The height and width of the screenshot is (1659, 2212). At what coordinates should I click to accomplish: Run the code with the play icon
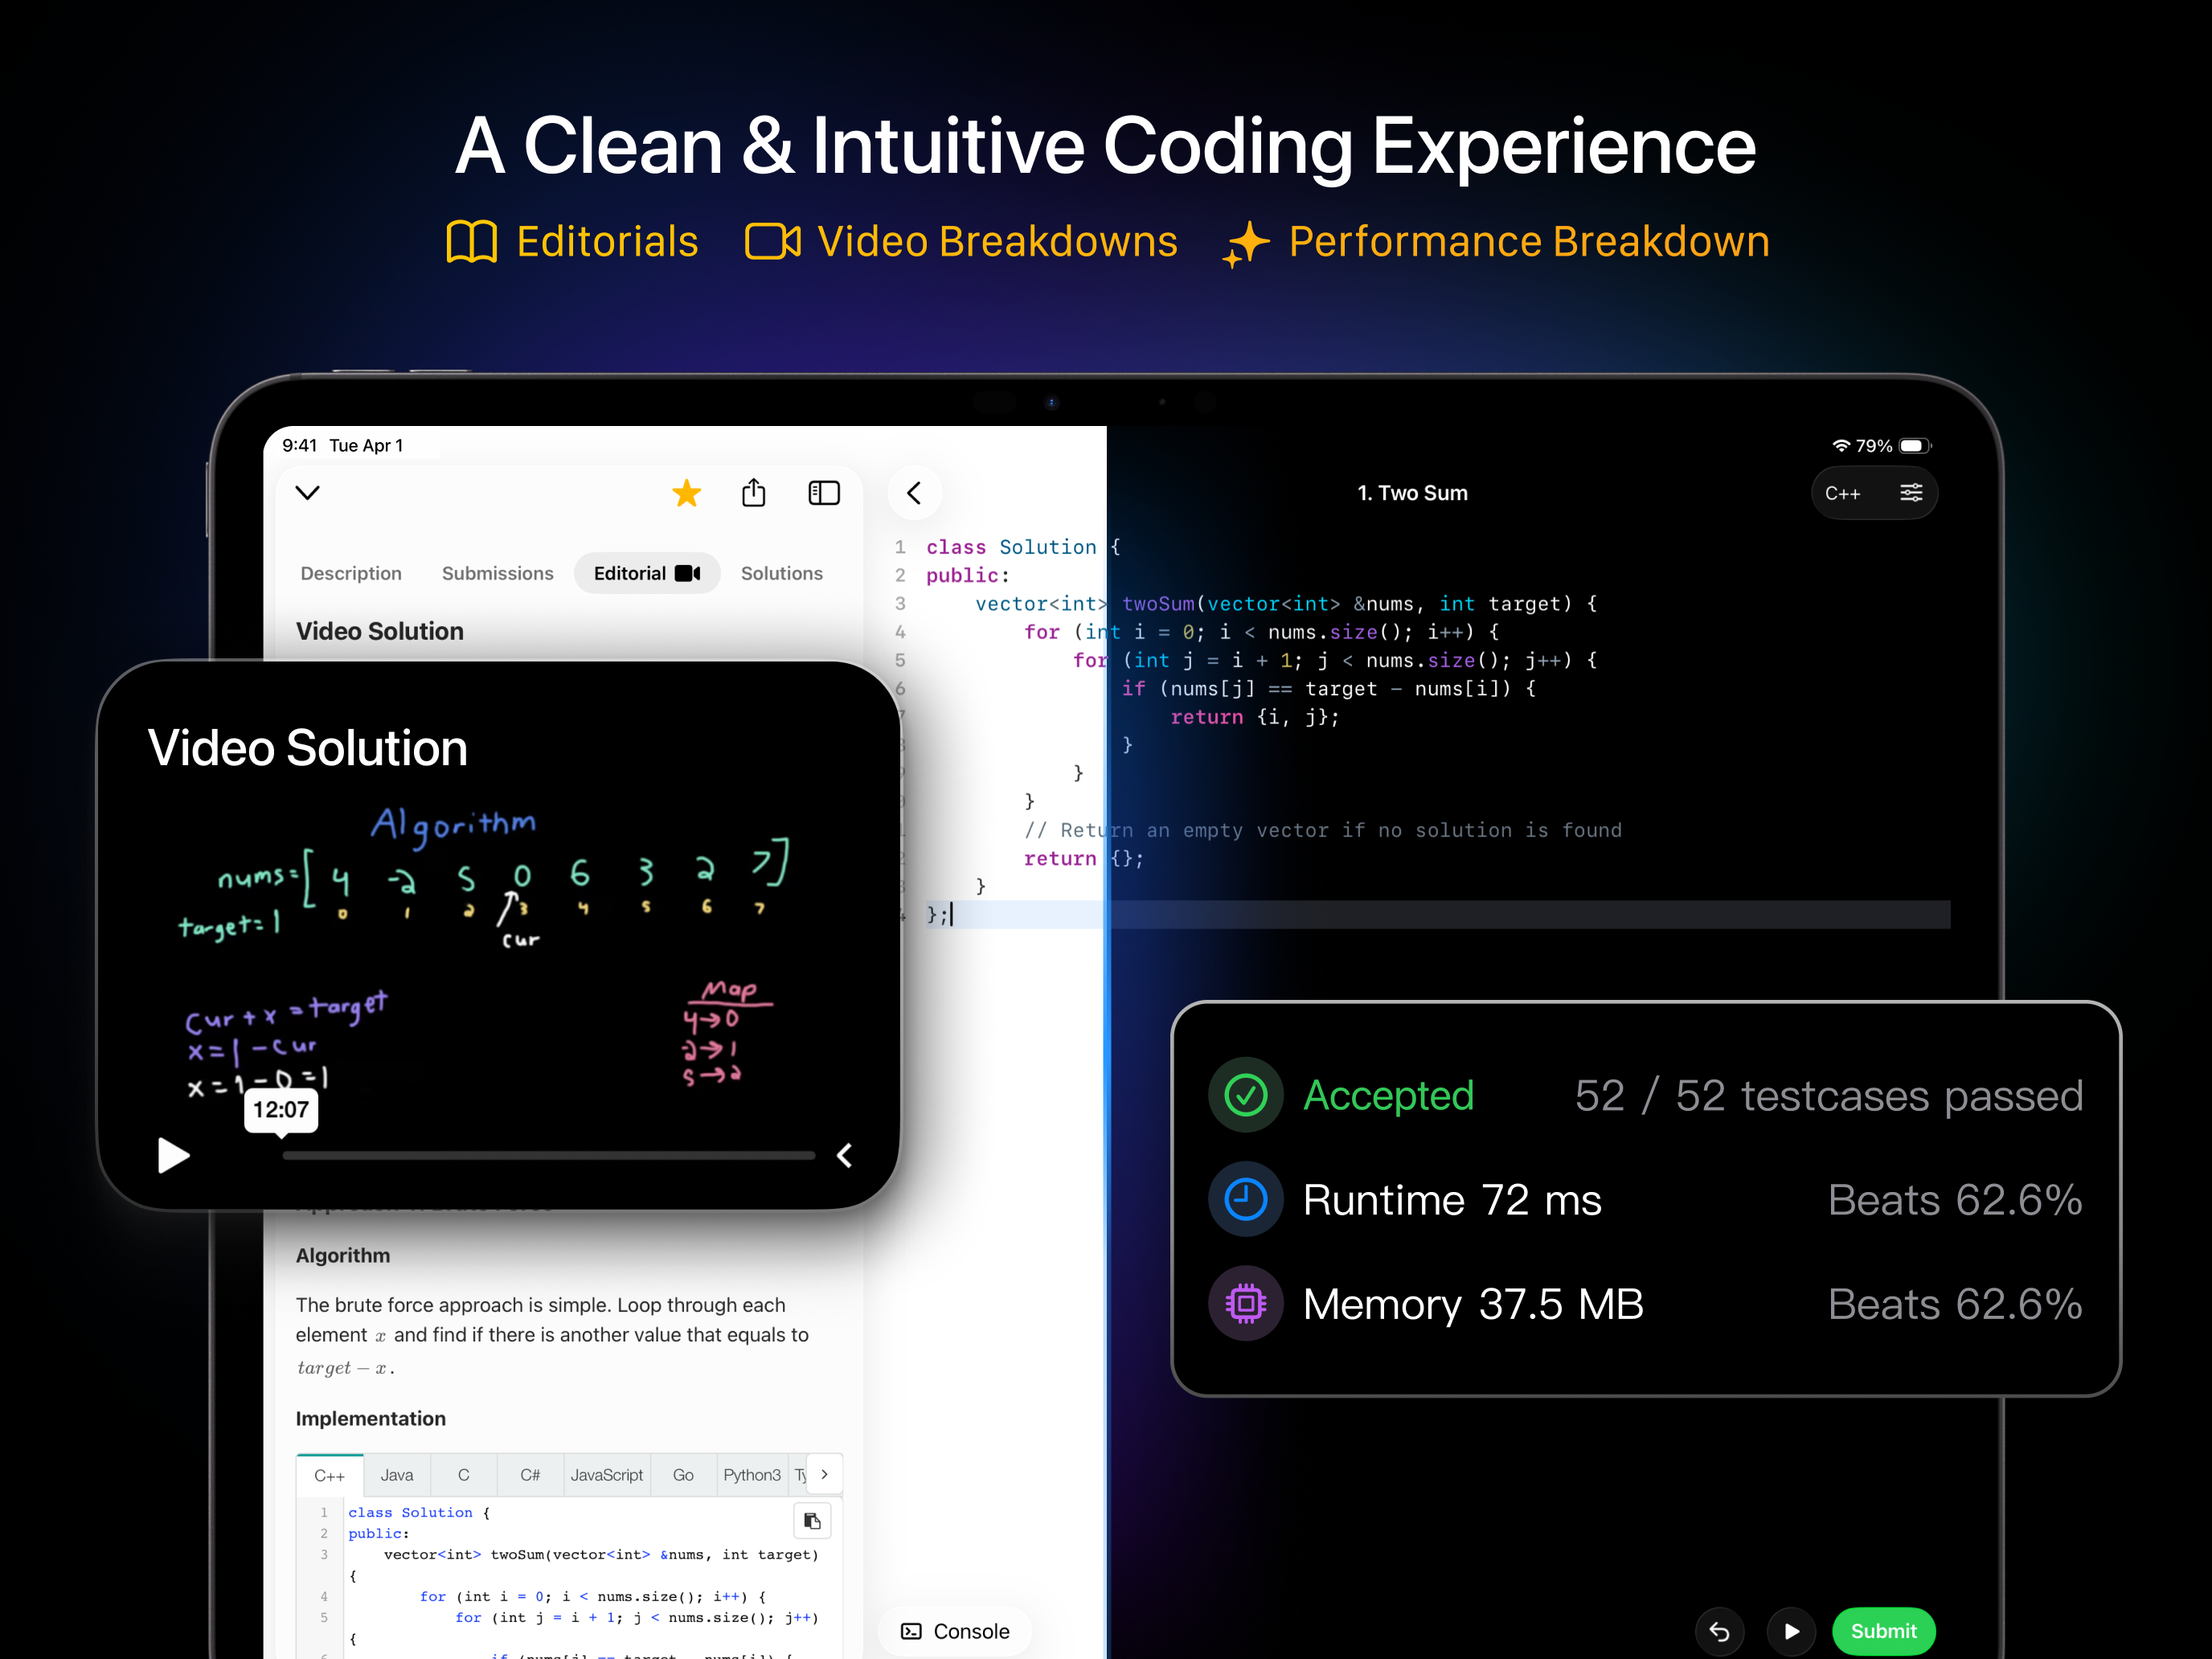tap(1792, 1631)
